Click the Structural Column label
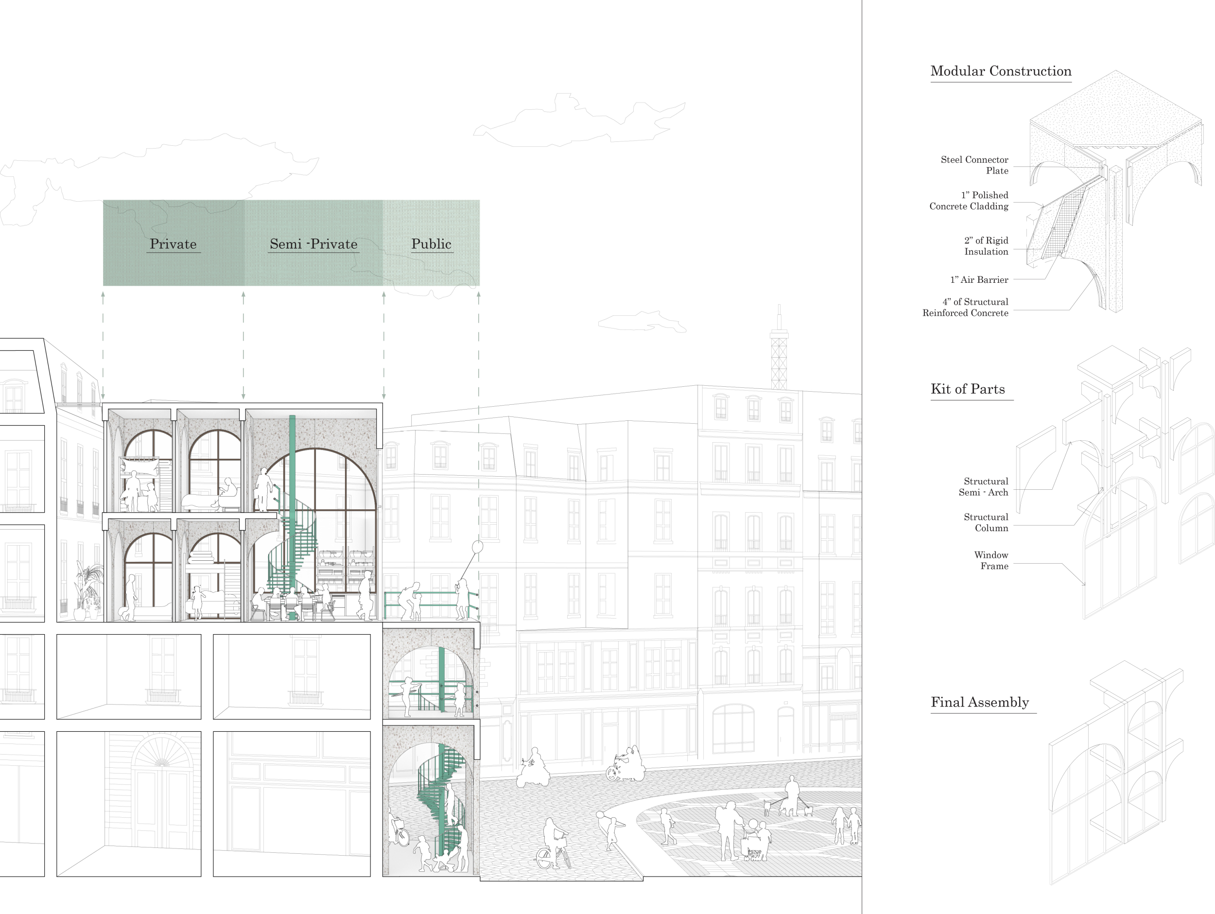Image resolution: width=1215 pixels, height=914 pixels. tap(986, 523)
